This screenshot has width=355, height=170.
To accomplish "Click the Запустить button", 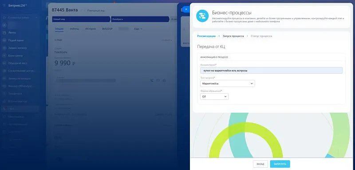I will (280, 164).
